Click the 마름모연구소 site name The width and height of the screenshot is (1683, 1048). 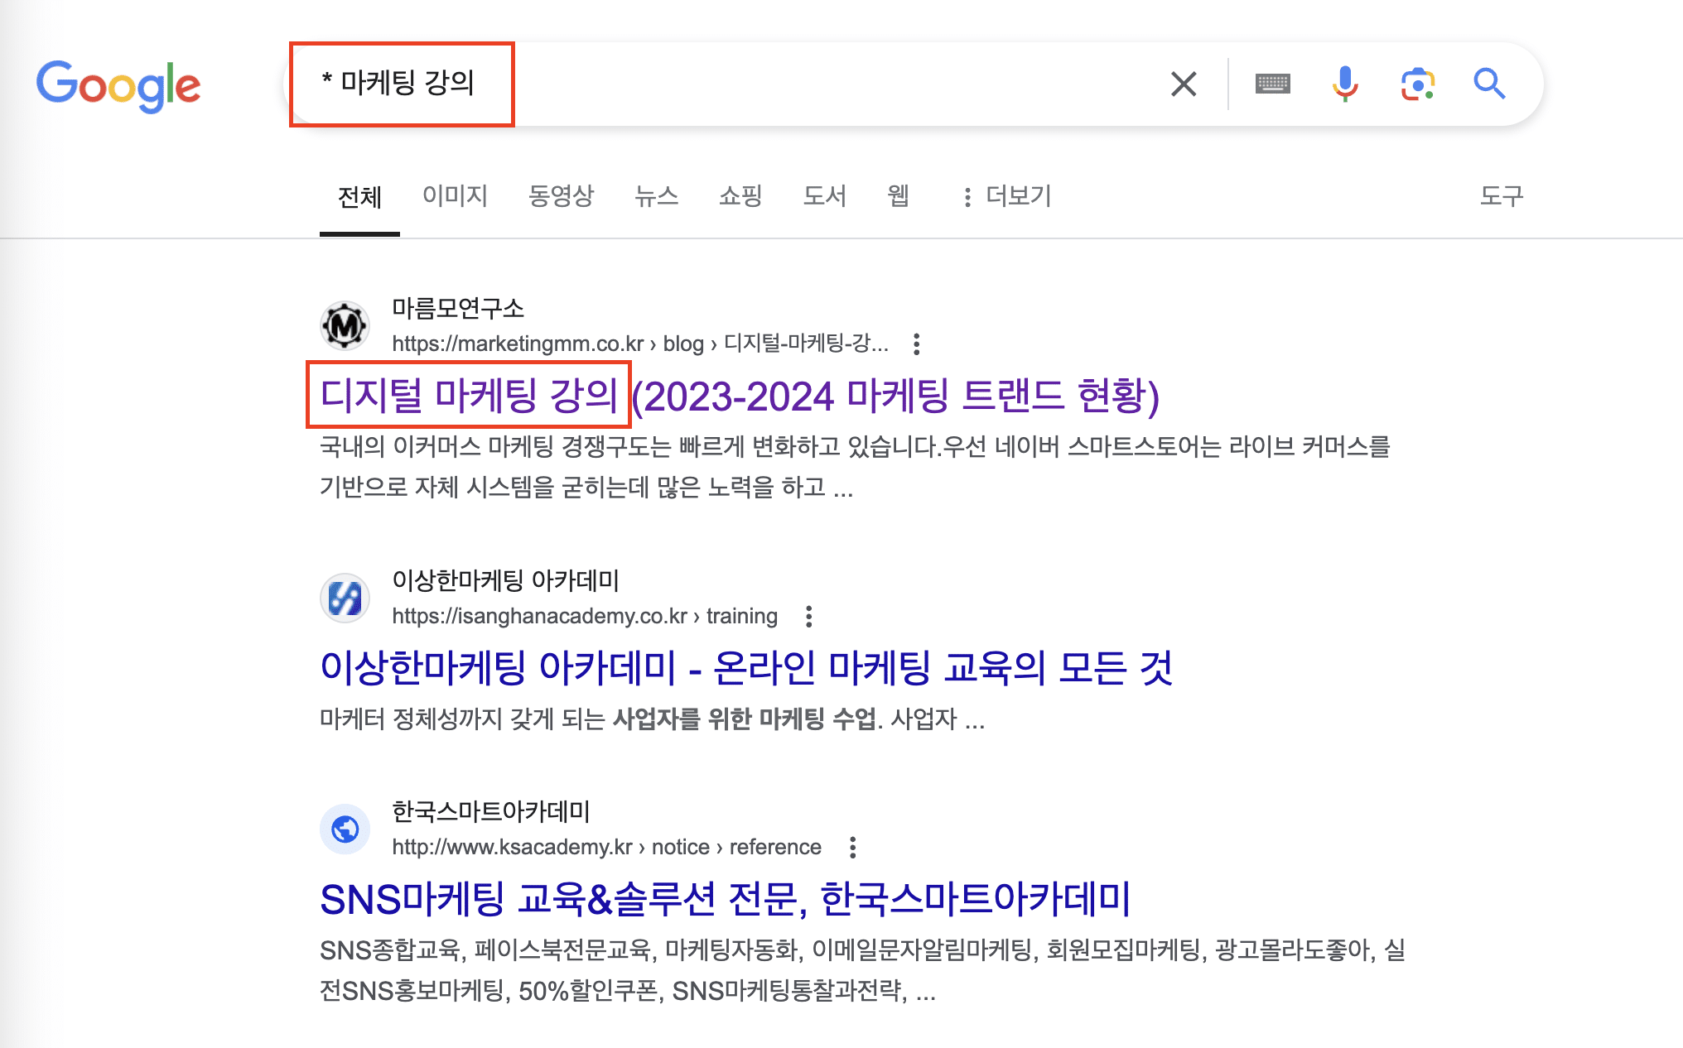point(458,309)
